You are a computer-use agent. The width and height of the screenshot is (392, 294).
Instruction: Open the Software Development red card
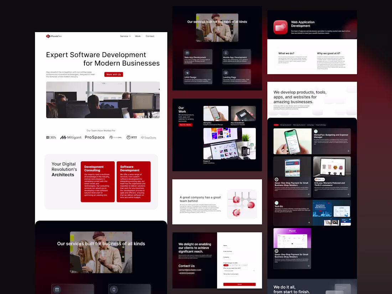(x=134, y=182)
